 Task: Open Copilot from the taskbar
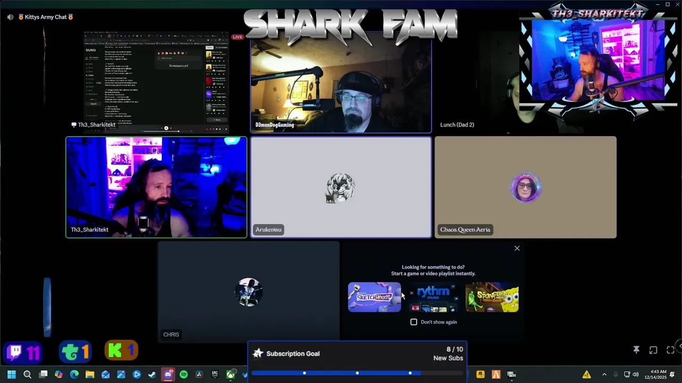pyautogui.click(x=59, y=374)
